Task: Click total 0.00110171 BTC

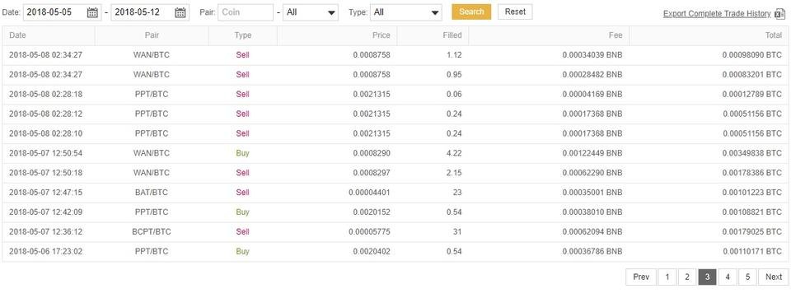Action: (751, 252)
